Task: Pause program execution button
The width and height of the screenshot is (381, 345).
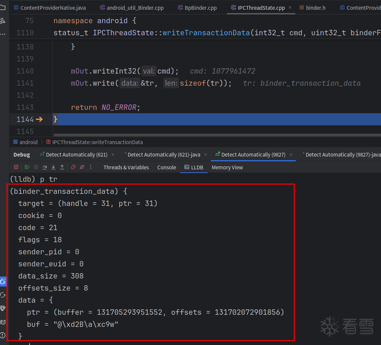Action: click(36, 167)
